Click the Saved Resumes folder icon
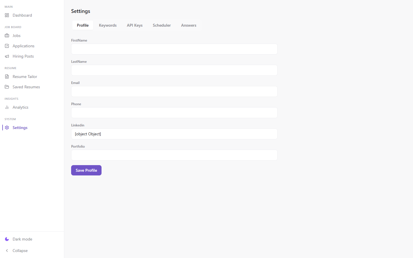This screenshot has width=413, height=258. coord(7,87)
